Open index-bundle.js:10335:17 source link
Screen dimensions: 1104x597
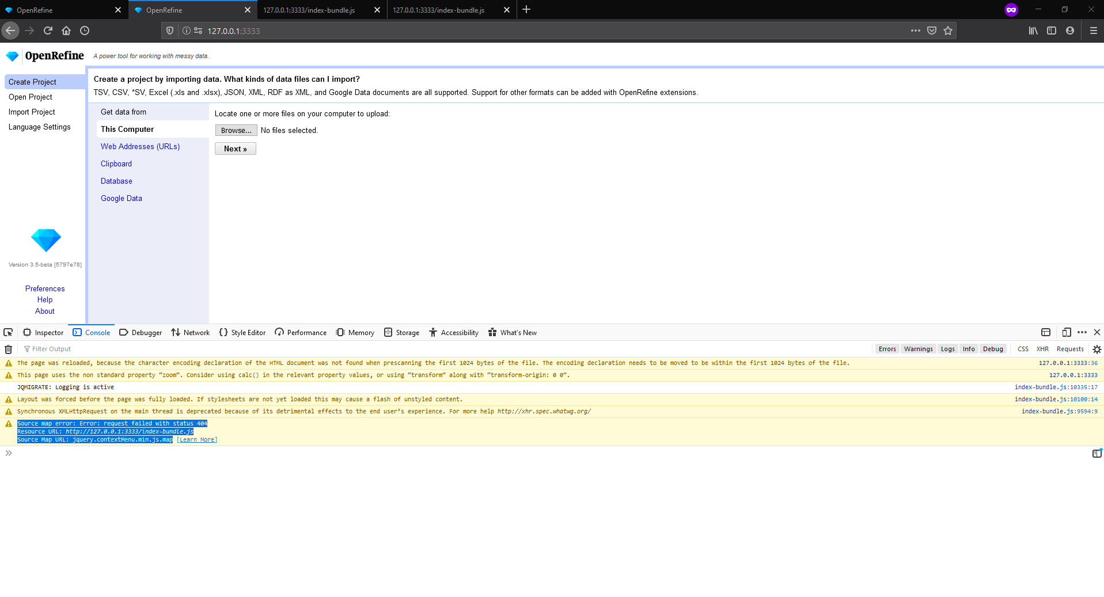coord(1056,387)
